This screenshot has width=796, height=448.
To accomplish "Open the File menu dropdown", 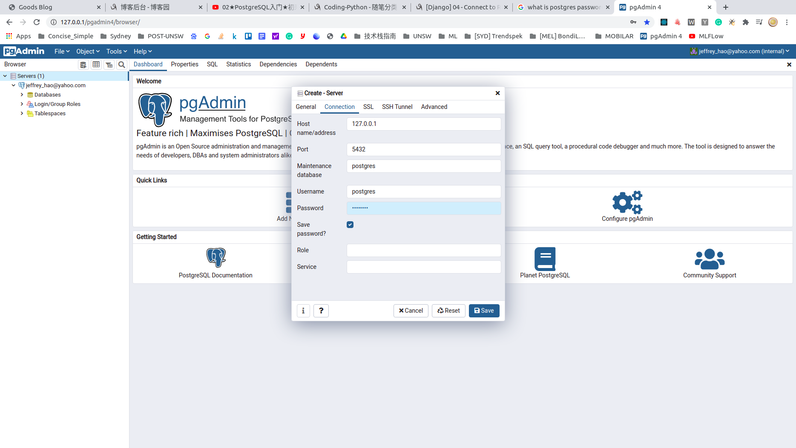I will click(x=62, y=51).
